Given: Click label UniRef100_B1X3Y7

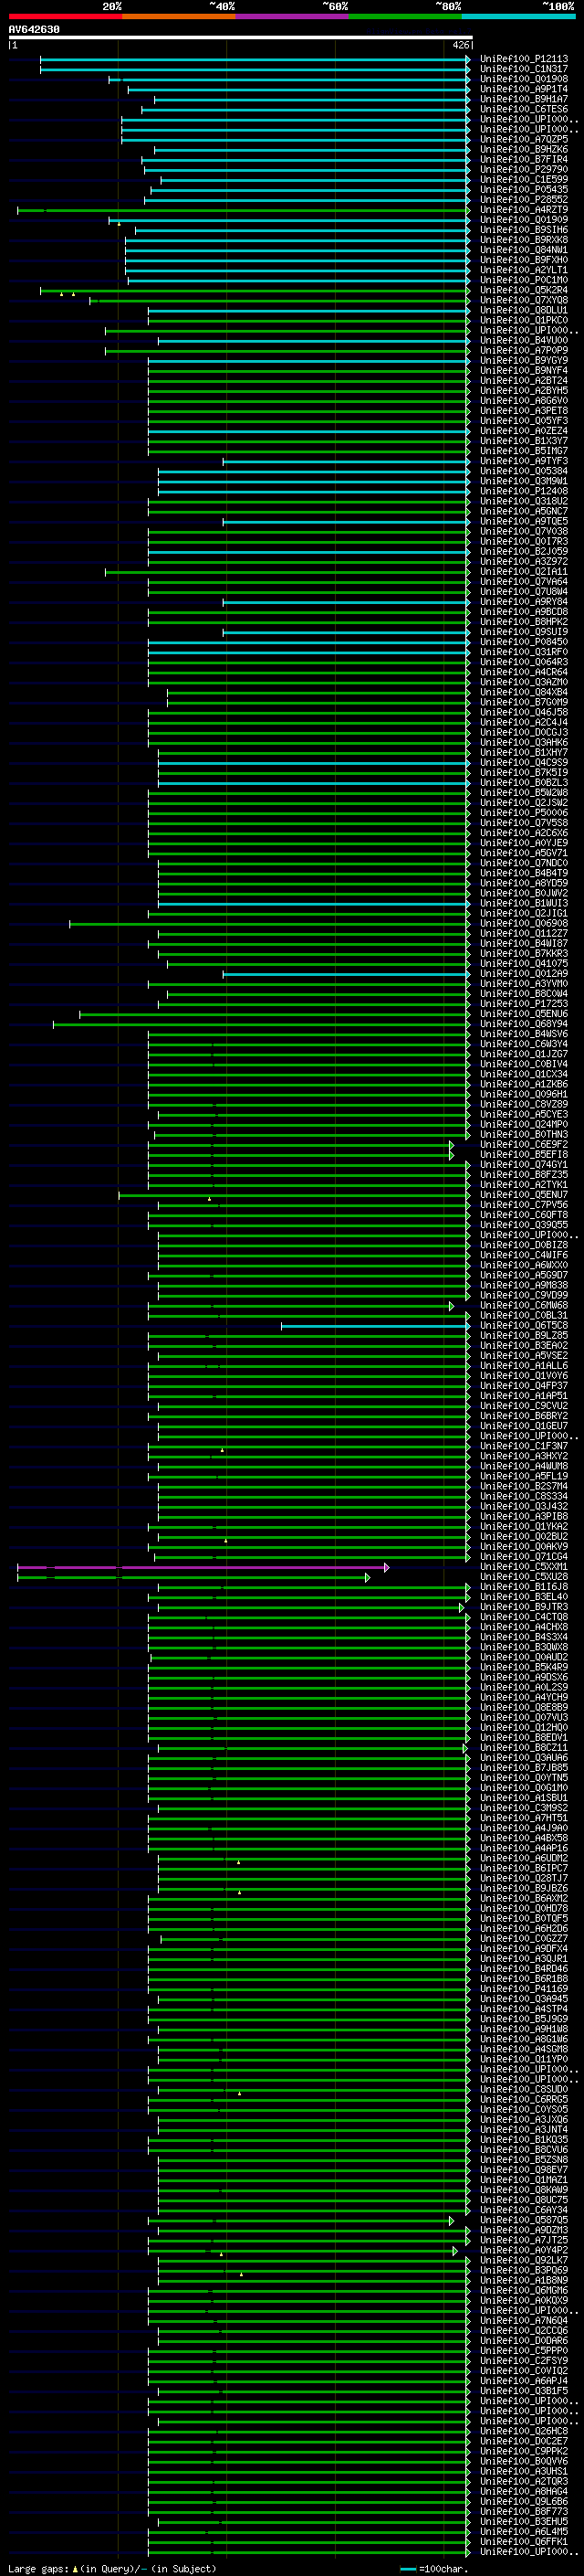Looking at the screenshot, I should click(x=524, y=441).
